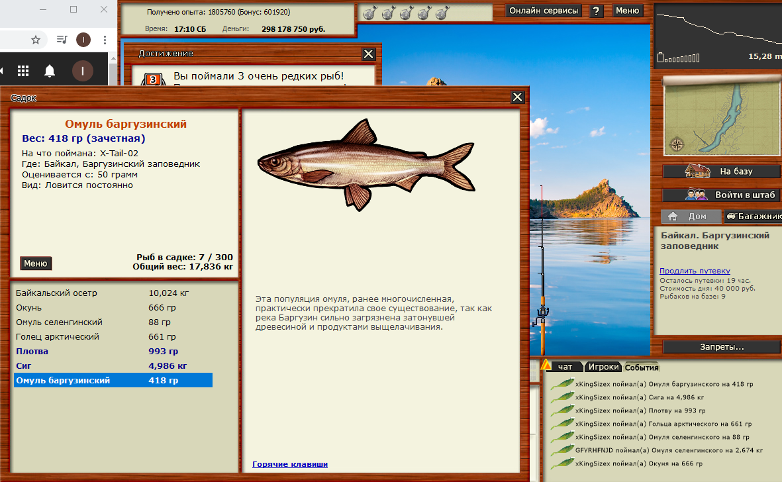Click the warning triangle beside the чат tab
Viewport: 782px width, 482px height.
[x=546, y=365]
